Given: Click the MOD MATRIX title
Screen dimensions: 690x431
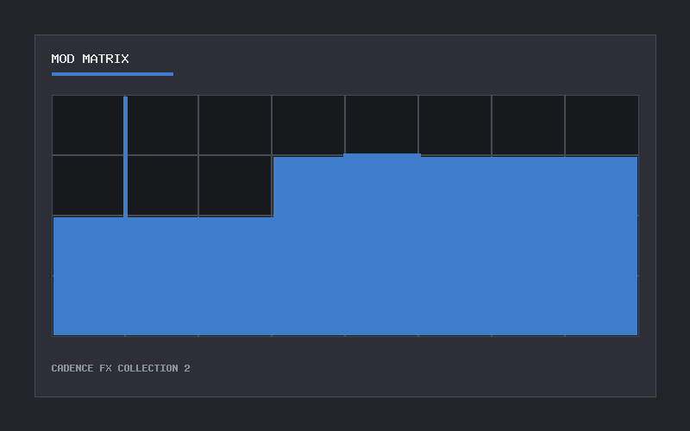Looking at the screenshot, I should point(91,59).
